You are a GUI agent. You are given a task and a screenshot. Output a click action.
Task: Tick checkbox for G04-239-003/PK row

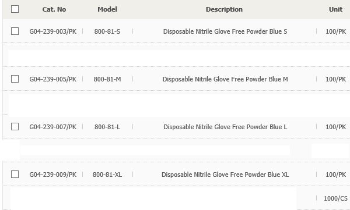point(15,31)
